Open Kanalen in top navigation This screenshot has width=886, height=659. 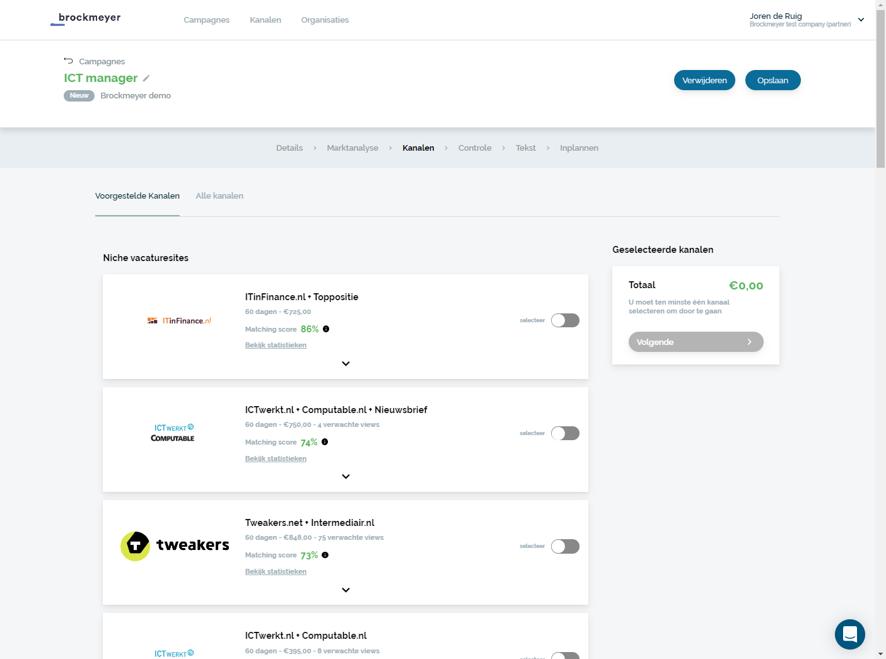265,20
